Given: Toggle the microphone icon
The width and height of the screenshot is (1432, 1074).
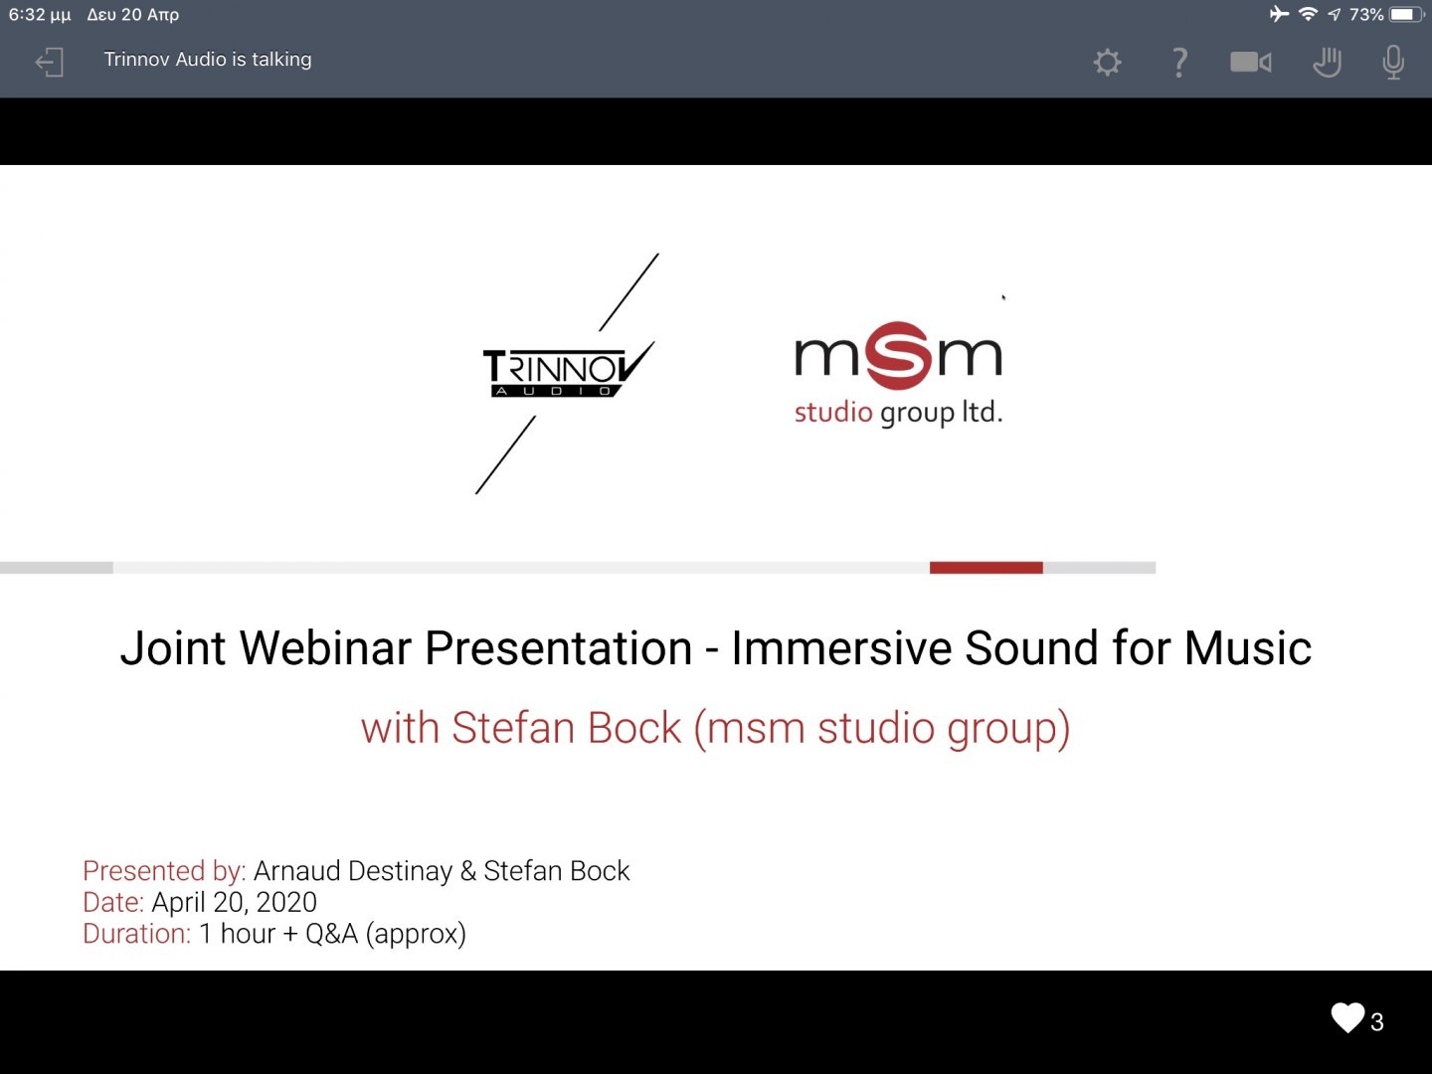Looking at the screenshot, I should 1393,63.
